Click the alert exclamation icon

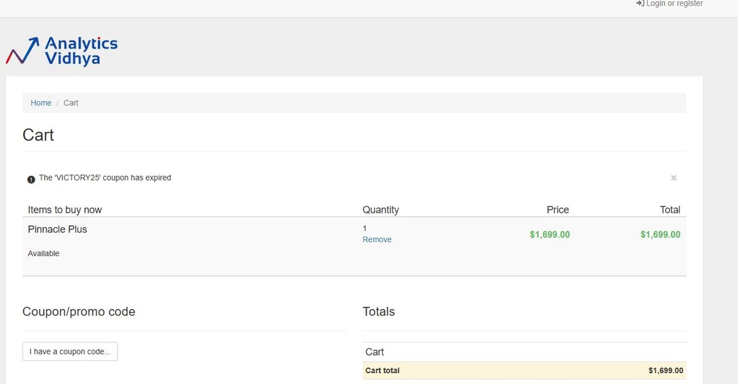[x=31, y=179]
